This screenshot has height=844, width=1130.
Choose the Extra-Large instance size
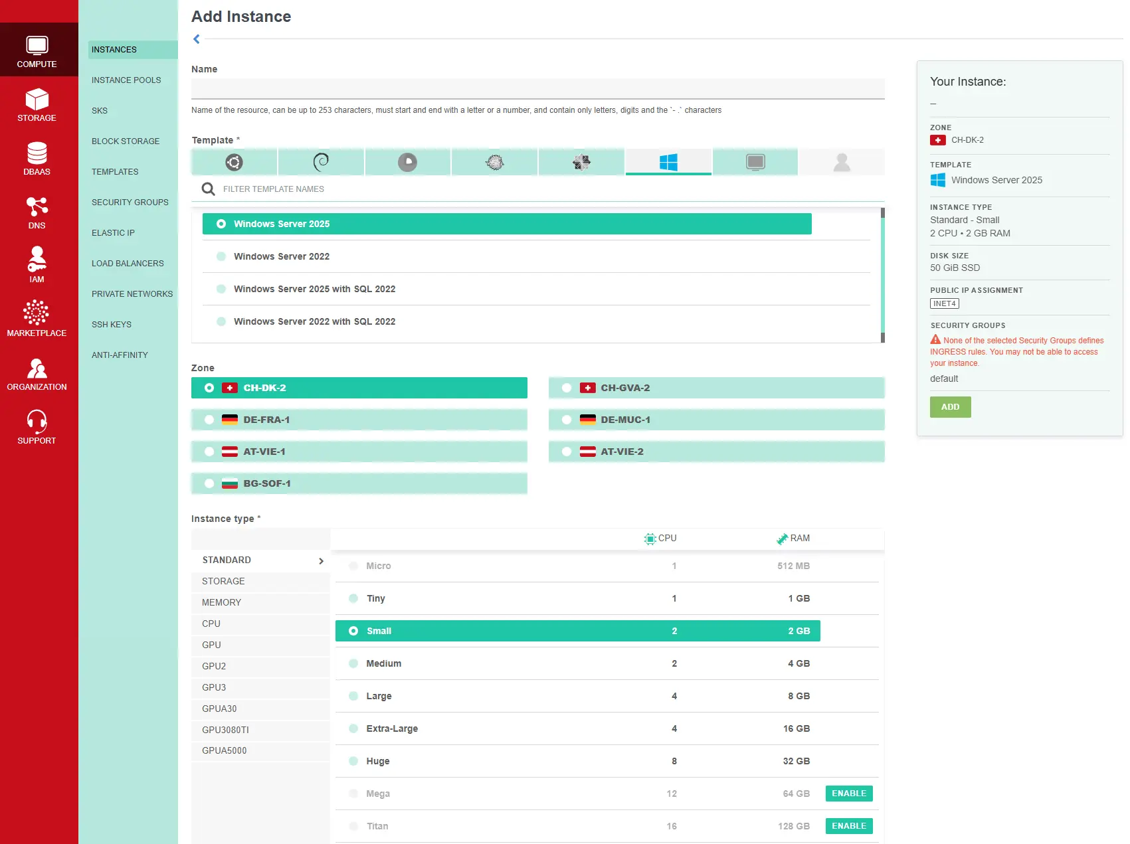tap(578, 728)
